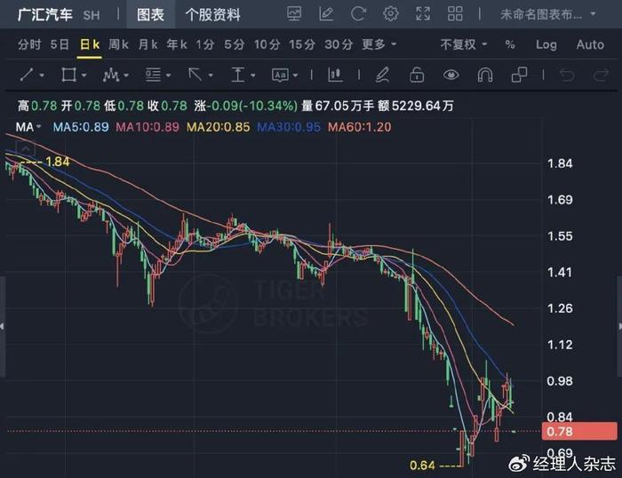
Task: Select the 月k timeframe
Action: [x=148, y=44]
